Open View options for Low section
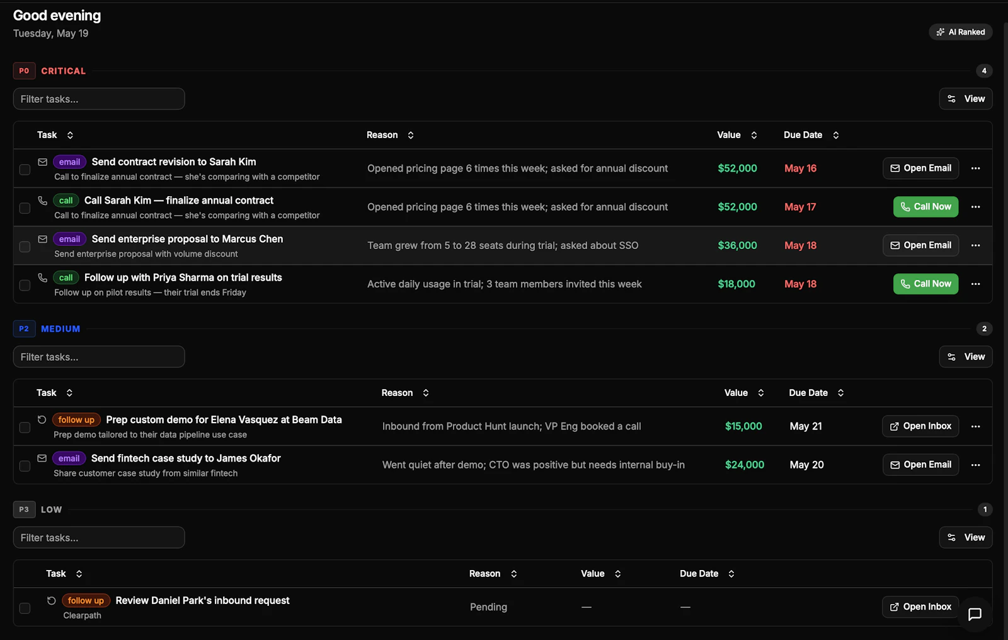Viewport: 1008px width, 640px height. click(966, 538)
